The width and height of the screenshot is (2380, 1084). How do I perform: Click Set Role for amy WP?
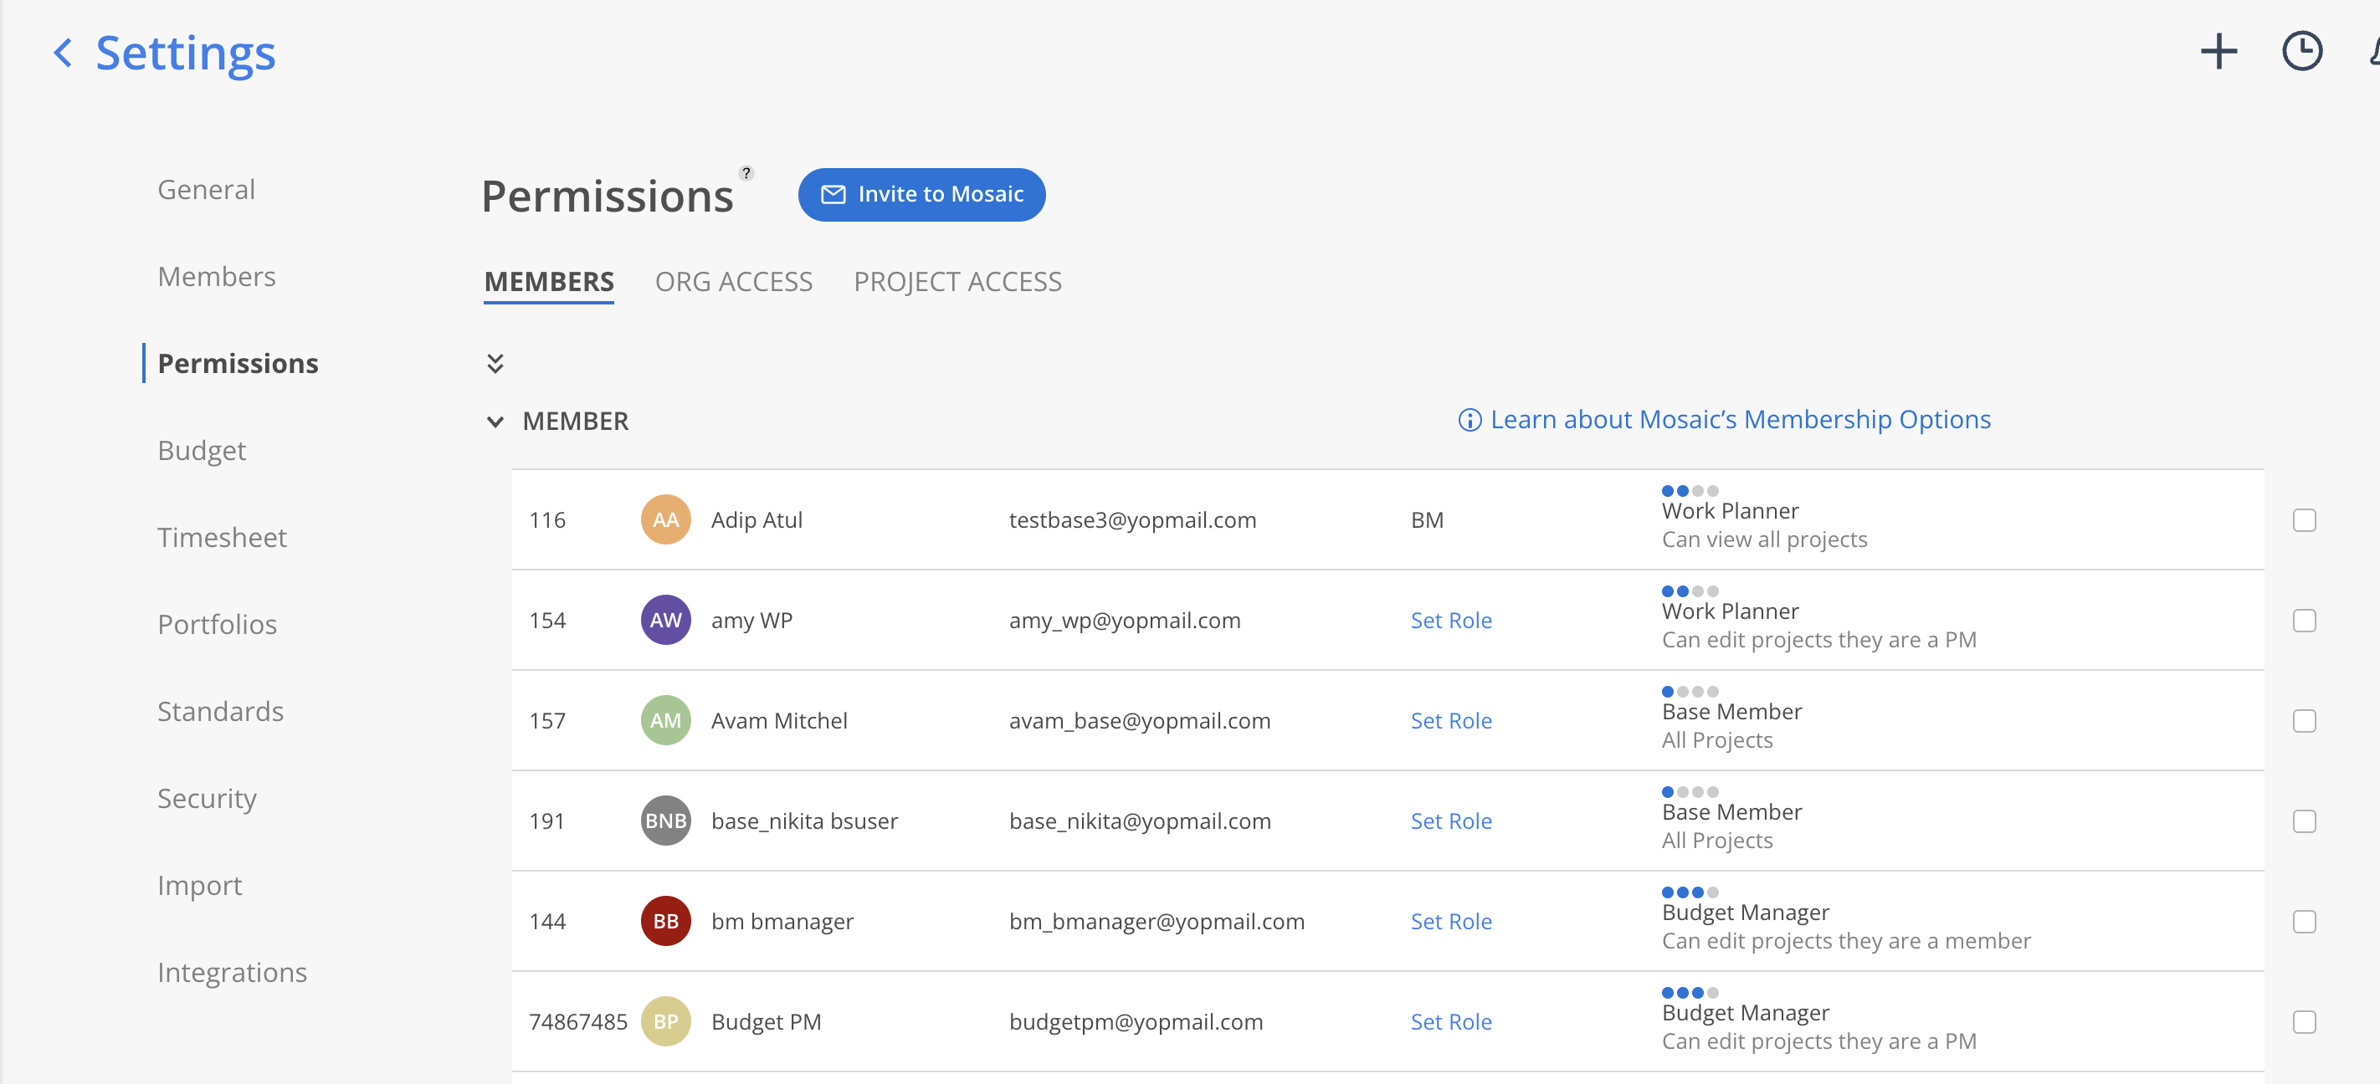[x=1450, y=621]
